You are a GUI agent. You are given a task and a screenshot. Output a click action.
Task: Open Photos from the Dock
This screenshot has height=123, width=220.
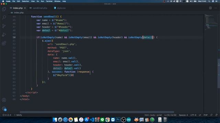tap(70, 120)
